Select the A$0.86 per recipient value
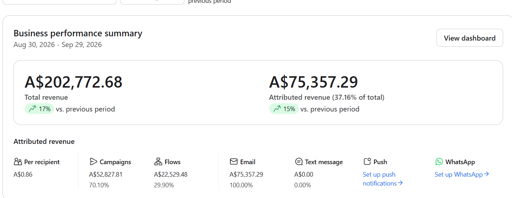 pos(23,174)
